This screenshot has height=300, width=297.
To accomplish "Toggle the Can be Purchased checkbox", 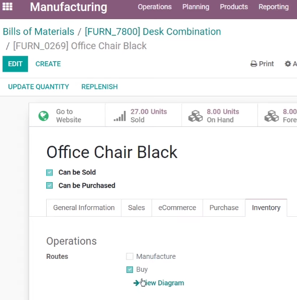I will 49,186.
